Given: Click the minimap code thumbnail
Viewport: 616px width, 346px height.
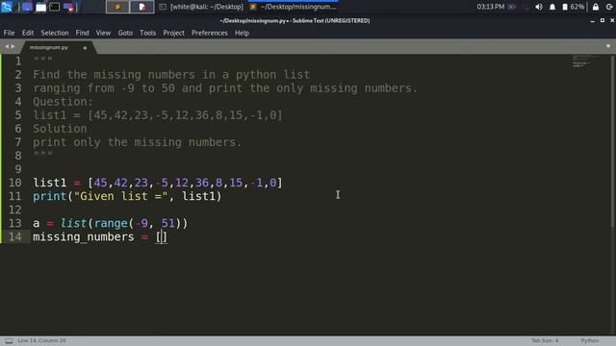Looking at the screenshot, I should tap(585, 62).
